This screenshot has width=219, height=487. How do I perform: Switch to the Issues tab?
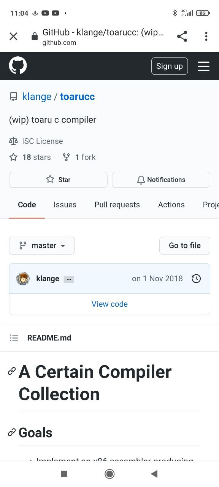click(65, 205)
